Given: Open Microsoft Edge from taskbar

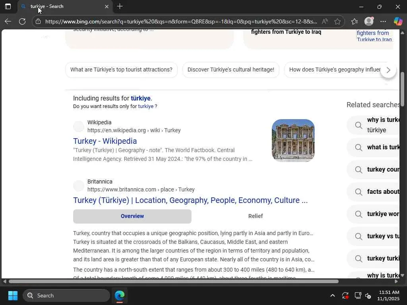Looking at the screenshot, I should [x=120, y=295].
